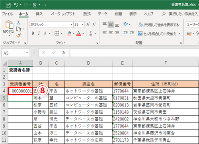199x144 pixels.
Task: Click the Select All corner triangle
Action: tap(5, 63)
